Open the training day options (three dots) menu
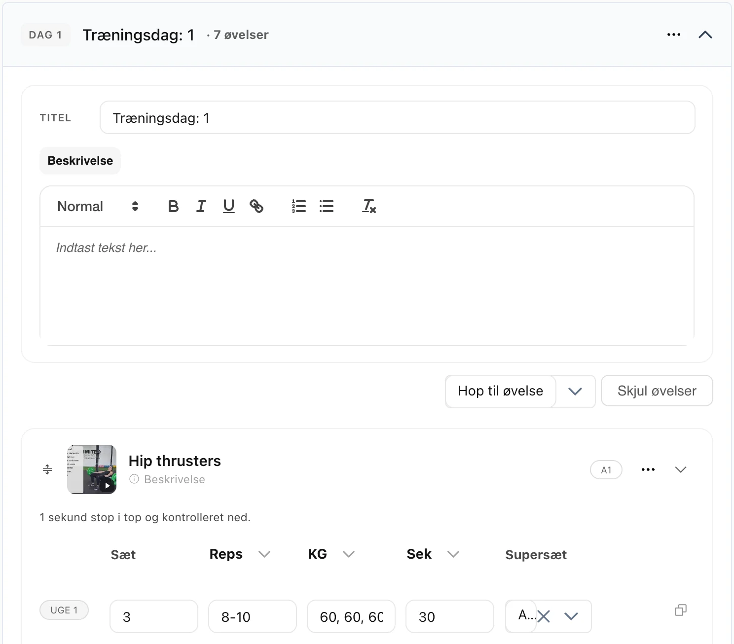Image resolution: width=734 pixels, height=644 pixels. point(673,35)
